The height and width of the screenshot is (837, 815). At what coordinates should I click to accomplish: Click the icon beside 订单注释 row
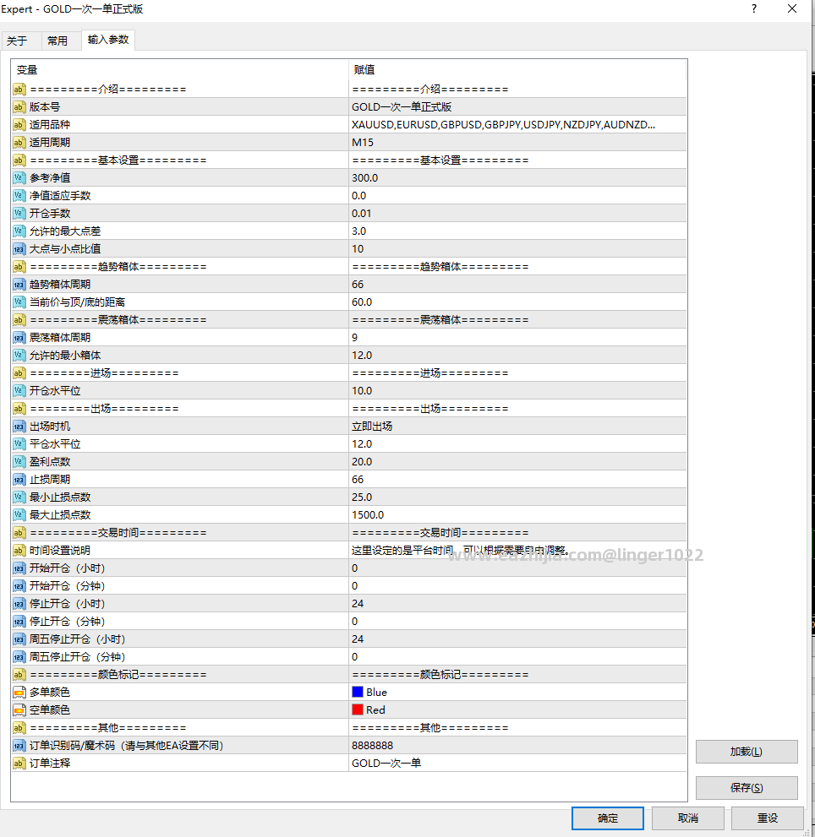point(19,764)
